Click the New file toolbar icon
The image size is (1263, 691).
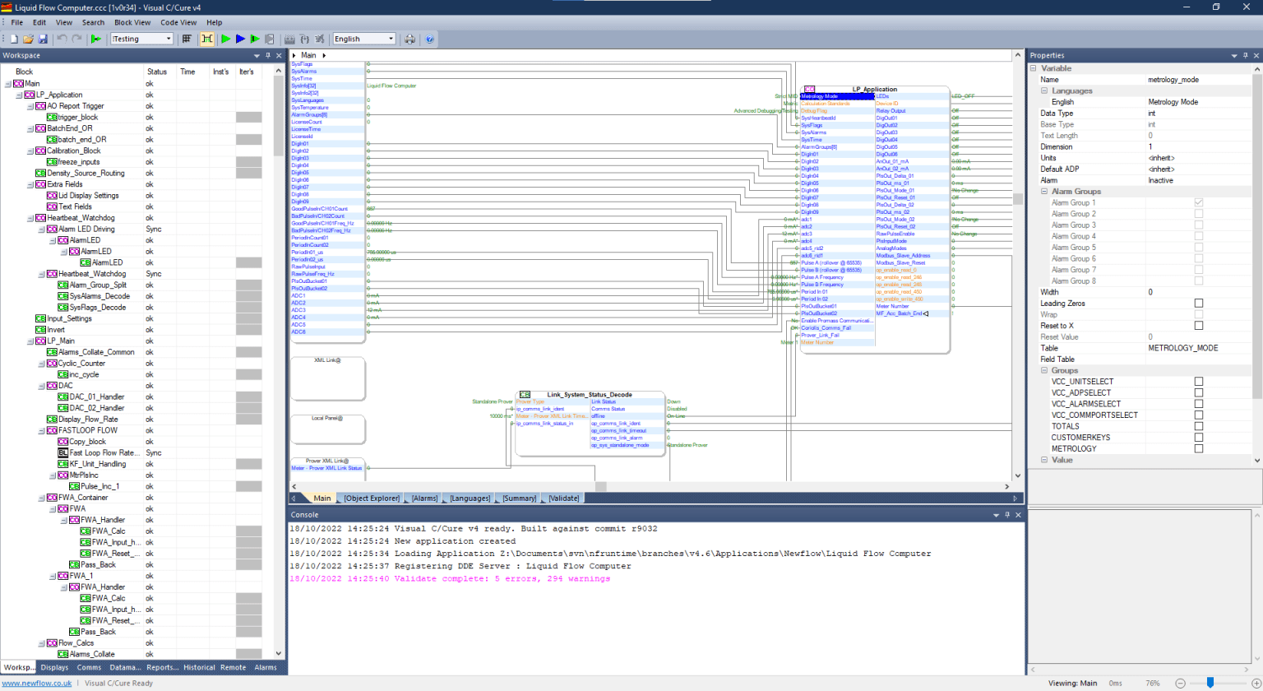tap(15, 39)
